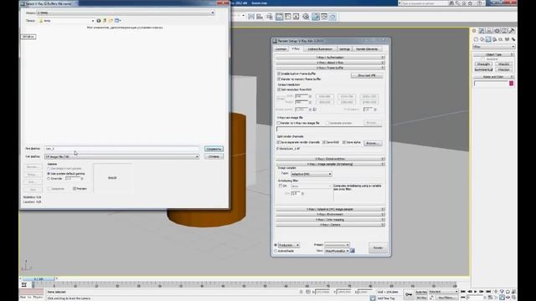Toggle the Save RGB checkbox
Image resolution: width=536 pixels, height=301 pixels.
click(x=324, y=142)
